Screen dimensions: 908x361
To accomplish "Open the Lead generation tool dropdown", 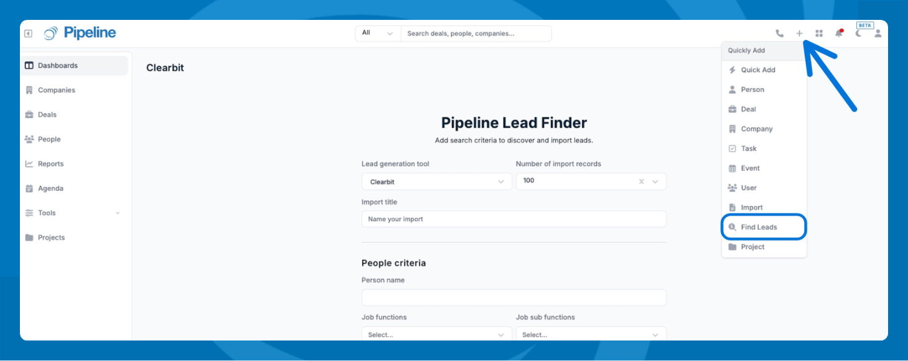I will (x=437, y=181).
